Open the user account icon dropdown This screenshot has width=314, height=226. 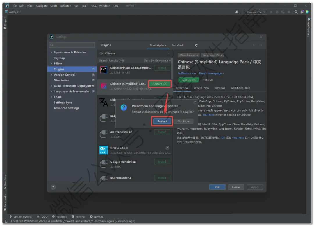click(x=238, y=12)
